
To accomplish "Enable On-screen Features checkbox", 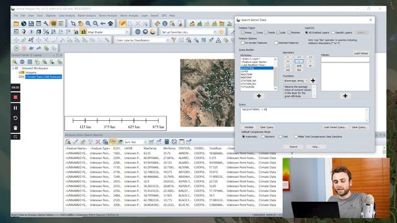I will tap(243, 43).
